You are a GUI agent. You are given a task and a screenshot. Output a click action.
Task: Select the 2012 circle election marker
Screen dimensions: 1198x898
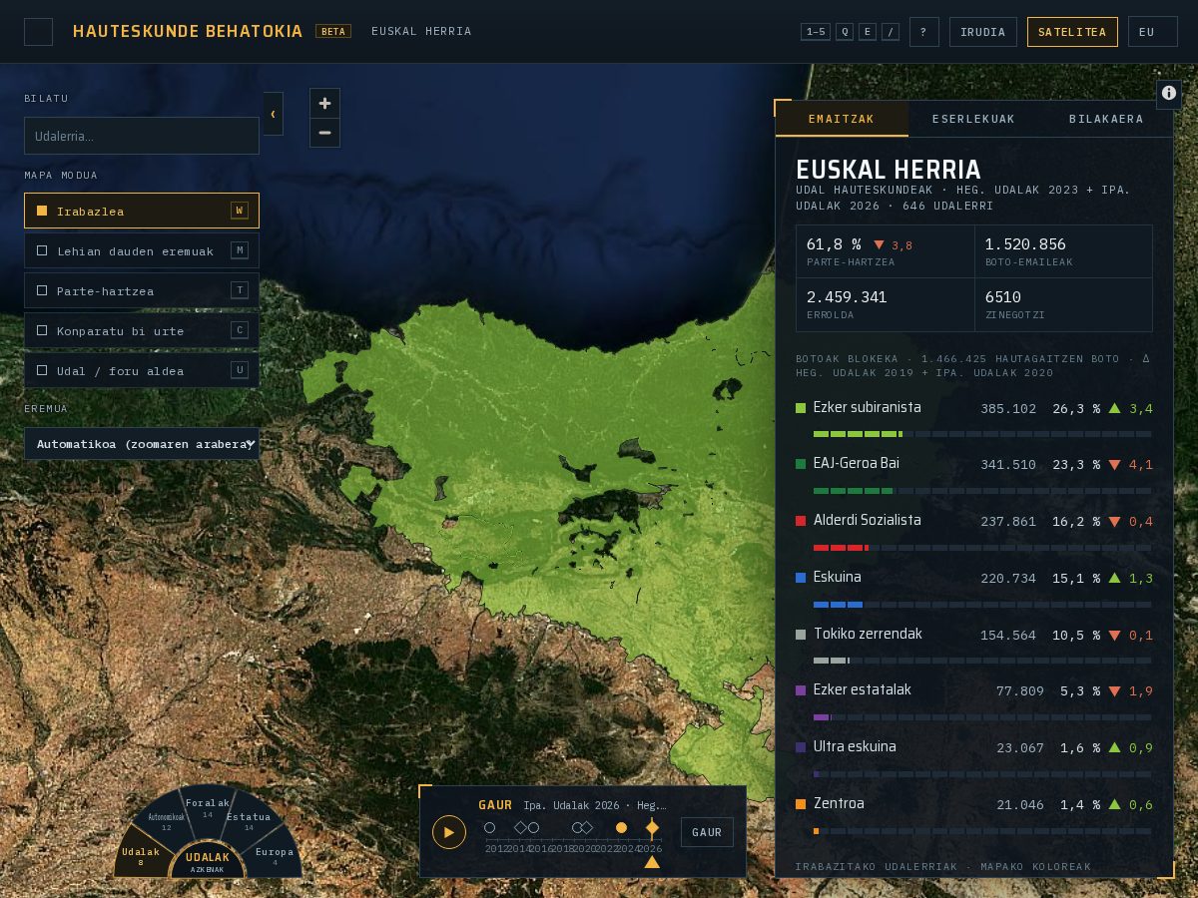coord(489,828)
